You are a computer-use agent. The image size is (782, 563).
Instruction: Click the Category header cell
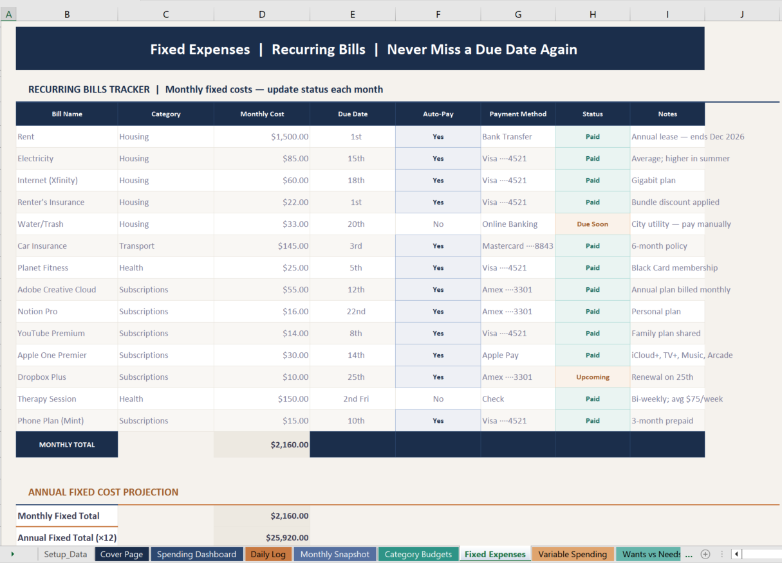click(166, 114)
